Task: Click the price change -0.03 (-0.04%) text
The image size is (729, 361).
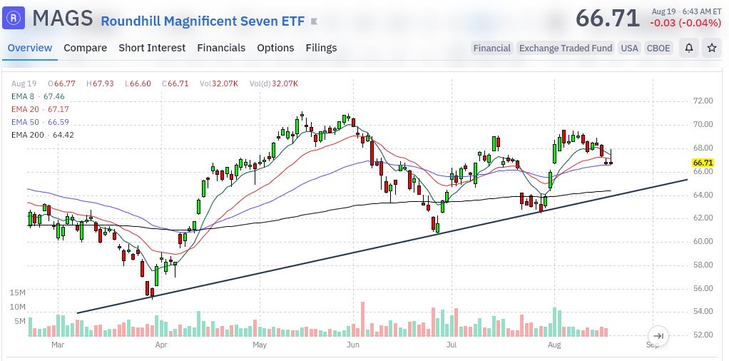Action: (x=685, y=23)
